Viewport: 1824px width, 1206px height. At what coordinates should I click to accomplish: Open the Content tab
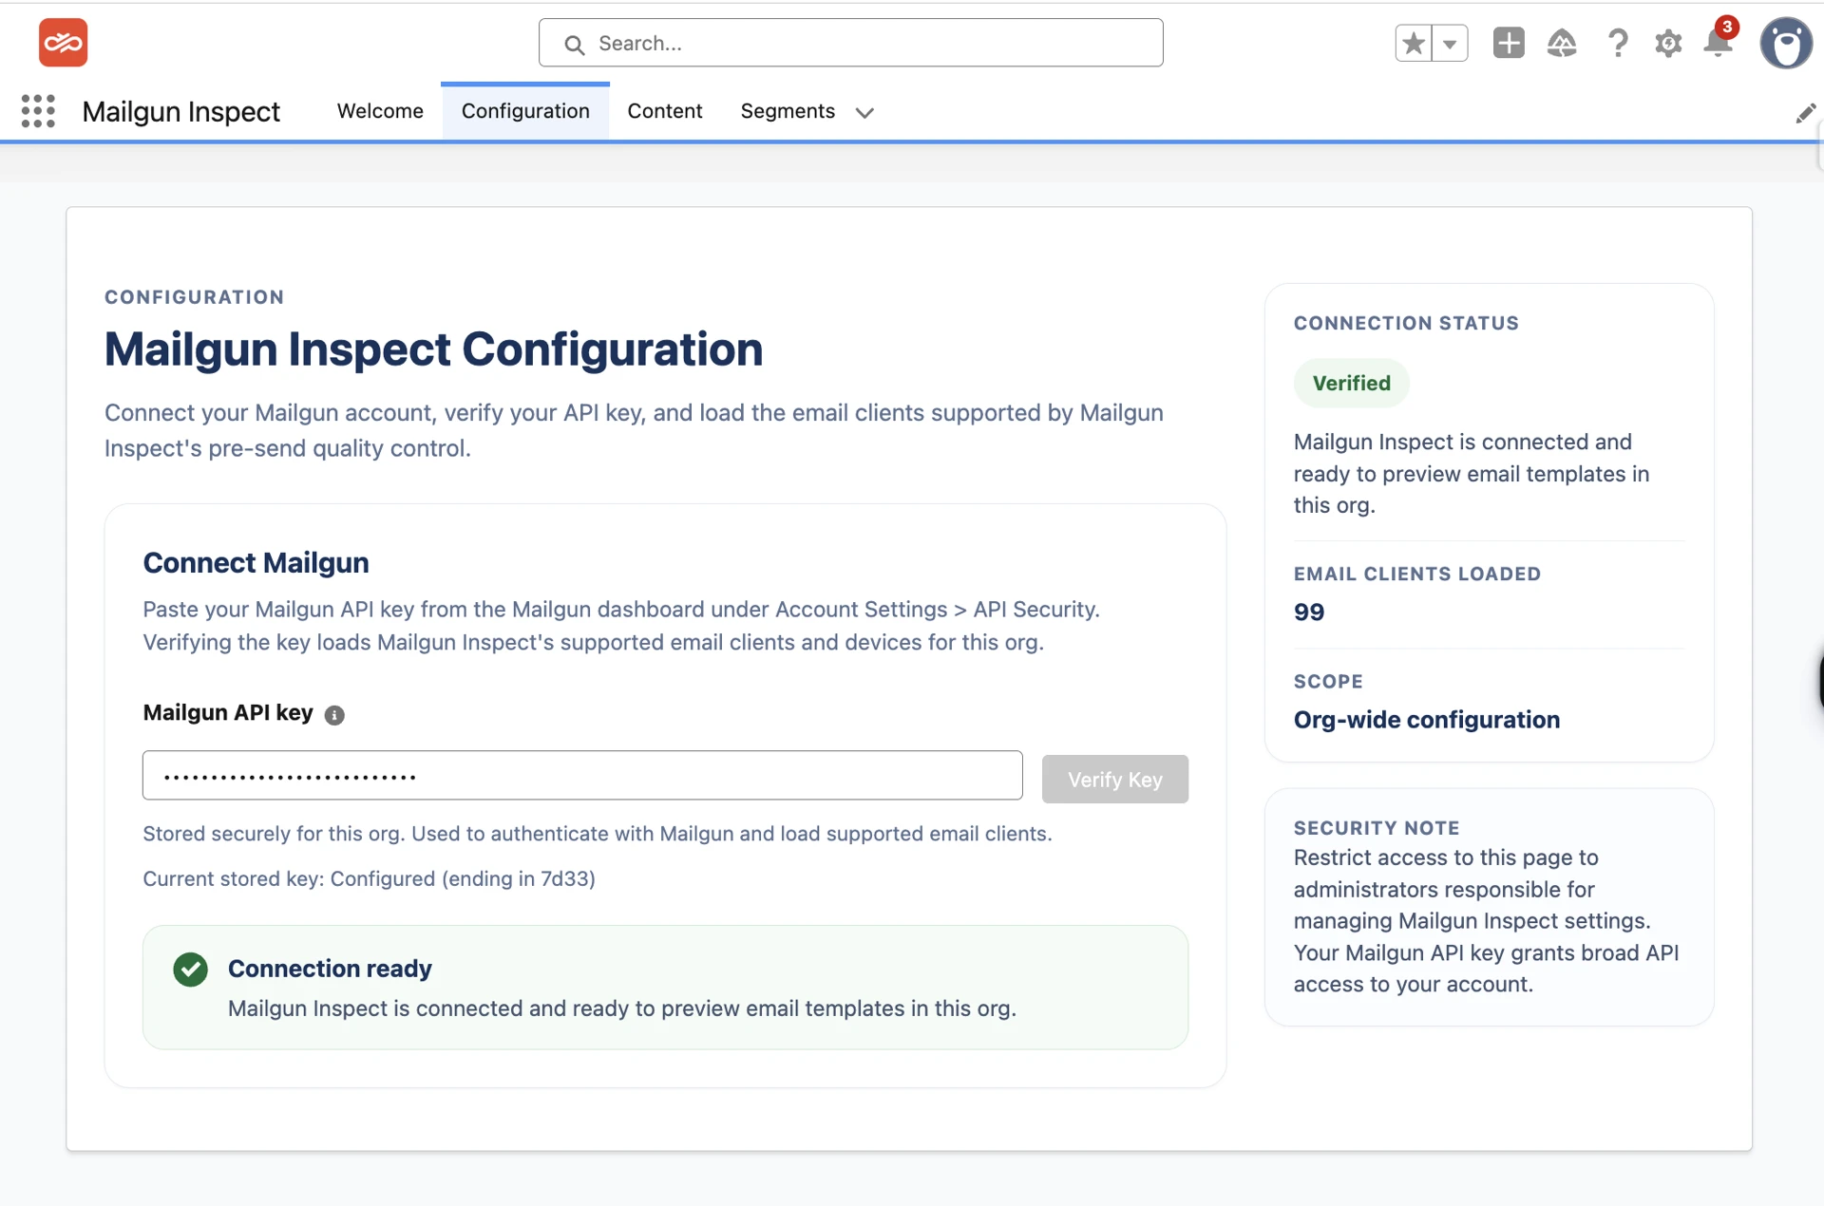[664, 111]
